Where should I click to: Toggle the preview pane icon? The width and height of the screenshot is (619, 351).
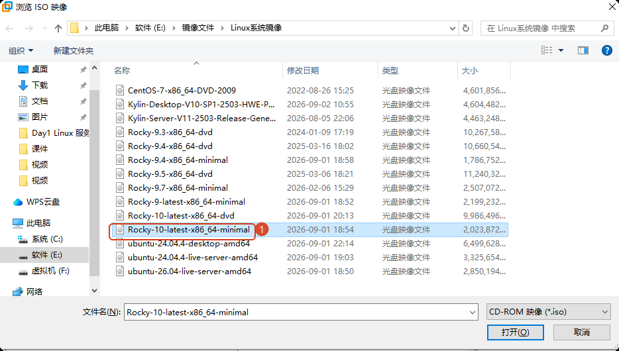(583, 50)
